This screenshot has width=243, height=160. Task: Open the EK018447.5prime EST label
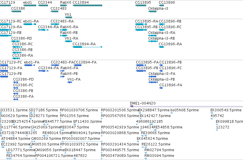click(x=80, y=150)
